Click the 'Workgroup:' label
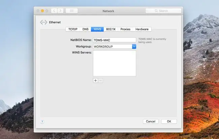The height and width of the screenshot is (139, 219). point(84,46)
